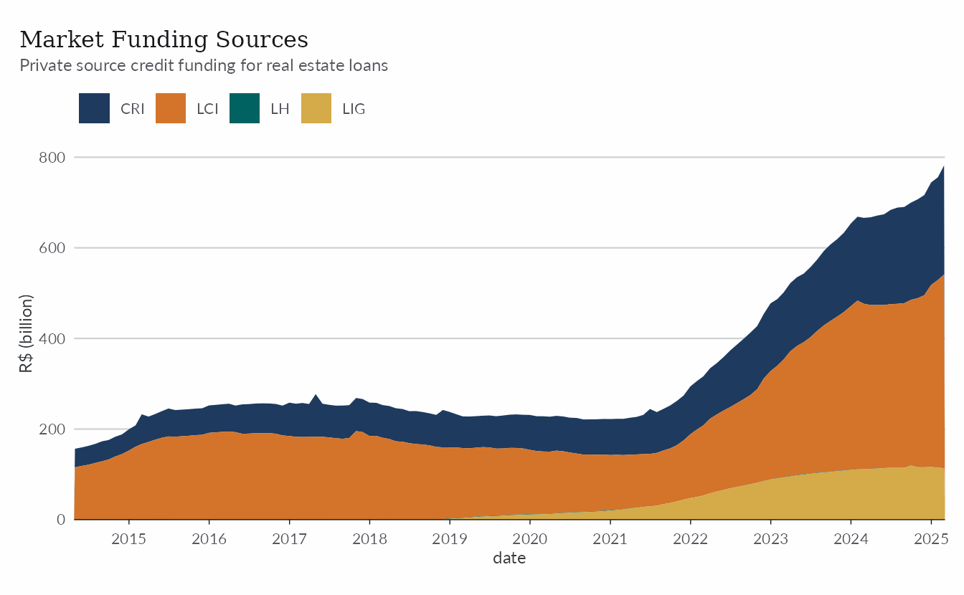Click the x-axis label '2022'
This screenshot has width=964, height=595.
coord(691,538)
